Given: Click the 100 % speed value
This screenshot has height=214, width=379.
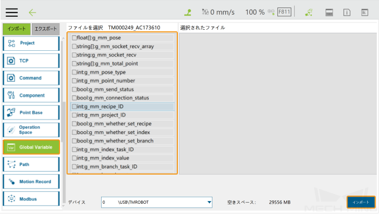Looking at the screenshot, I should [255, 12].
